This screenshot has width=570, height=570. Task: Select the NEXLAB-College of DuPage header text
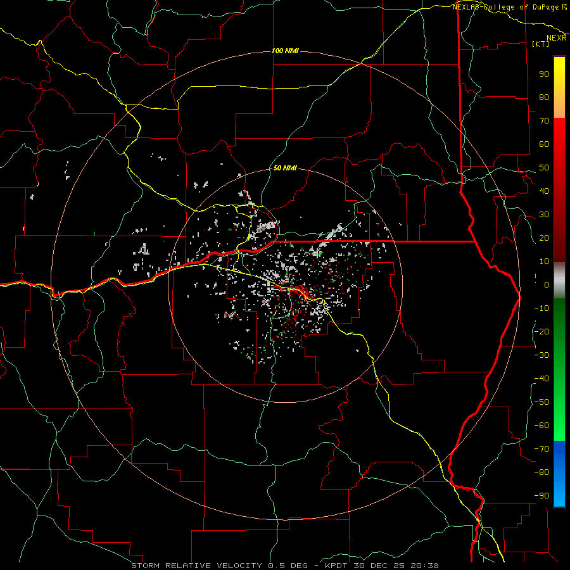click(x=507, y=7)
